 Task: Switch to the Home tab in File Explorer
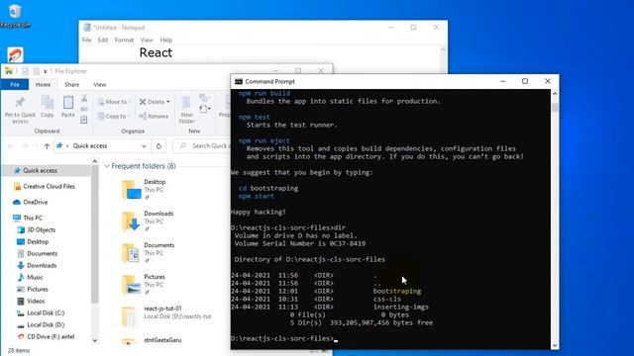pos(43,85)
